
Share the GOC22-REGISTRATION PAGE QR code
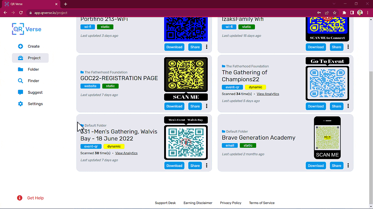(195, 106)
